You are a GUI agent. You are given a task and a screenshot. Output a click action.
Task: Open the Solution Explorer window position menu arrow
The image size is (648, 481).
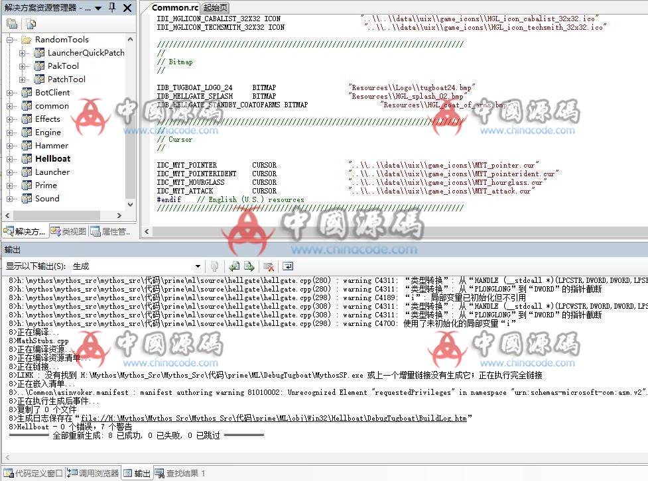pyautogui.click(x=98, y=8)
